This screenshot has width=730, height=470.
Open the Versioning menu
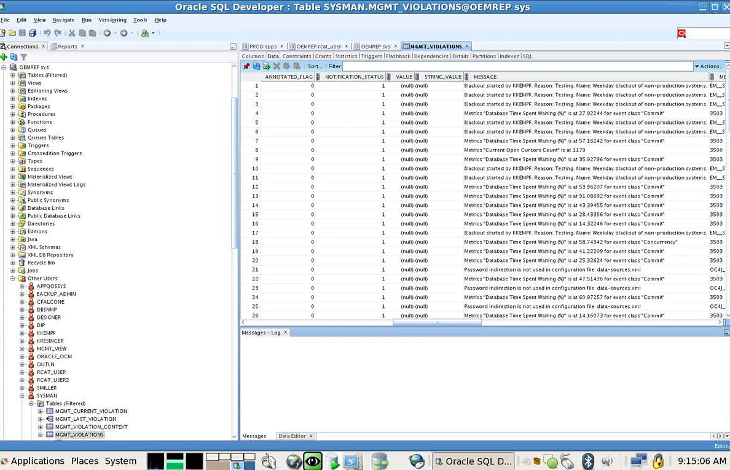point(112,20)
